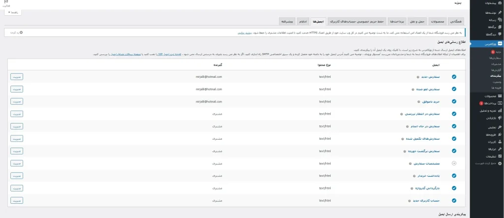Toggle enabled status of سفارش لغو شده email
This screenshot has width=504, height=218.
[x=454, y=89]
